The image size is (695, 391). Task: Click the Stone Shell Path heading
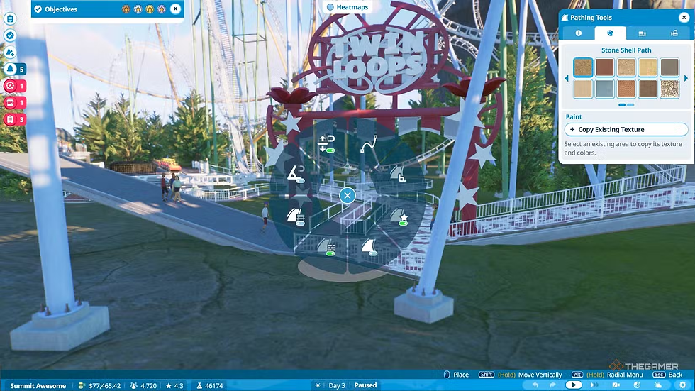point(626,50)
